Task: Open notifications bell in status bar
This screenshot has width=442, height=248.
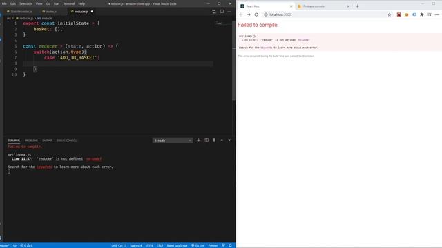Action: coord(230,245)
